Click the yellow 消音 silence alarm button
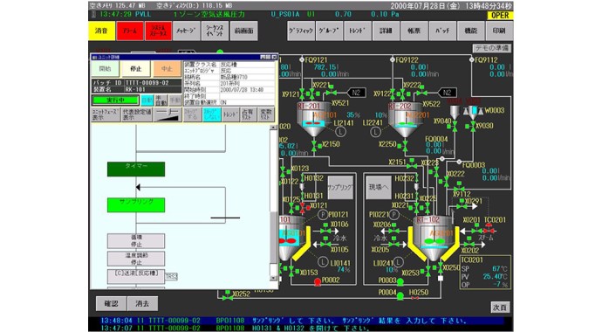The height and width of the screenshot is (332, 602). click(102, 31)
